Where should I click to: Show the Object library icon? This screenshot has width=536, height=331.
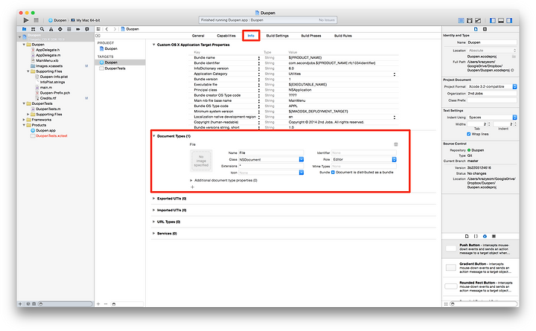pyautogui.click(x=485, y=236)
